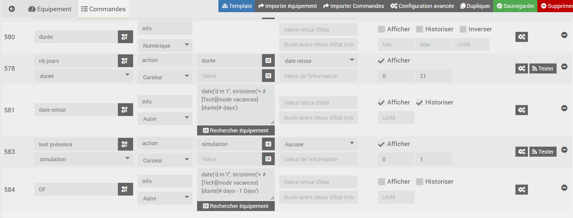Click the list icon beside durée value field
This screenshot has width=573, height=218.
tap(268, 61)
